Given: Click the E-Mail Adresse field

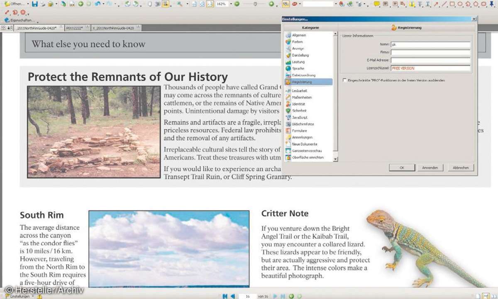Looking at the screenshot, I should (431, 60).
